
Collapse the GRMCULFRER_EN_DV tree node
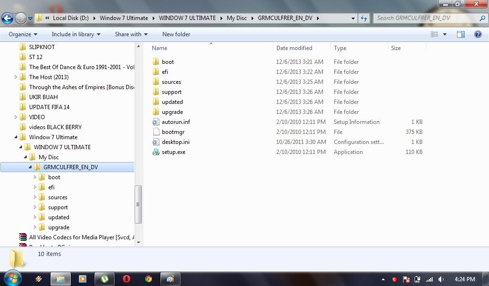30,167
